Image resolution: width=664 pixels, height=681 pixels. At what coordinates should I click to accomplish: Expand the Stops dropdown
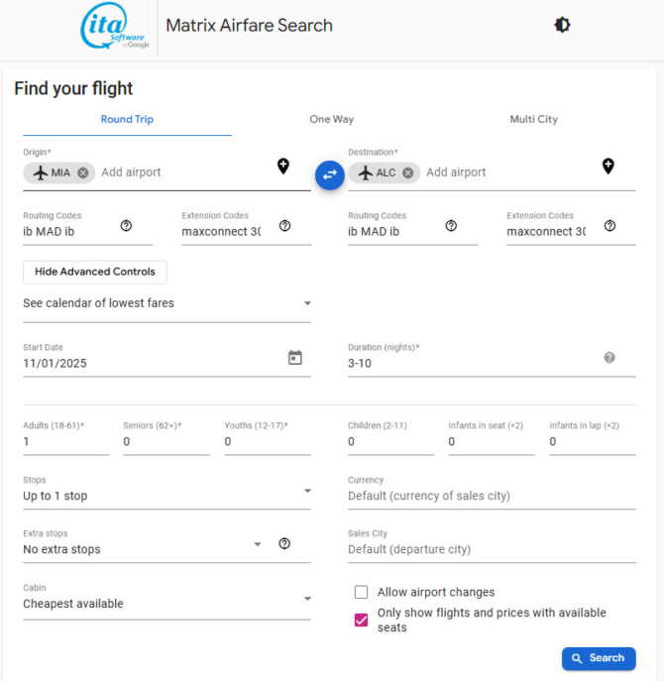click(x=166, y=496)
